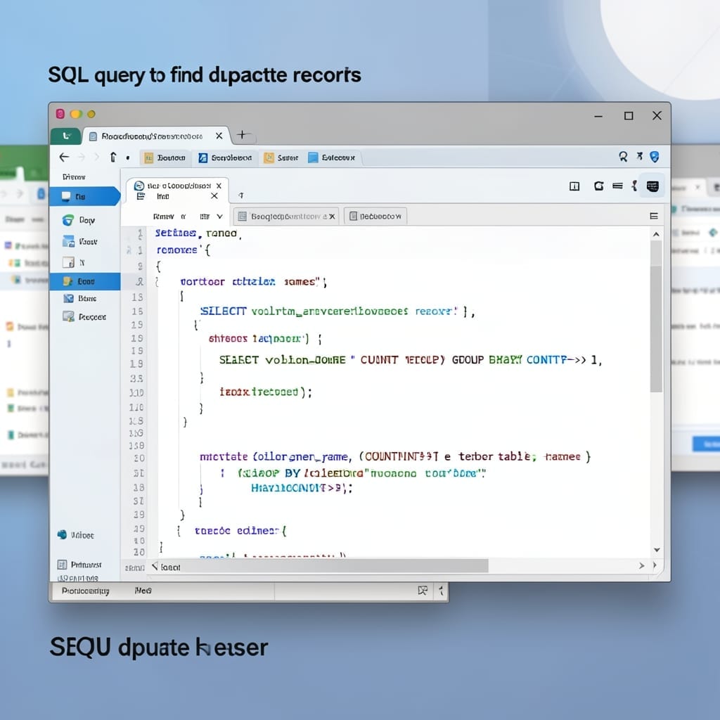Click the blue shield icon
The height and width of the screenshot is (720, 720).
(655, 157)
